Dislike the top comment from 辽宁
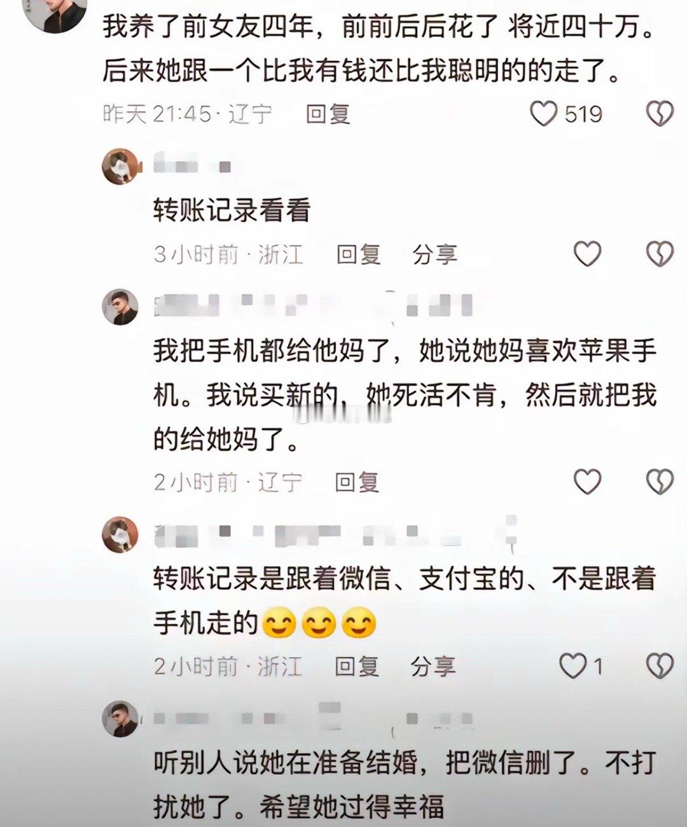Image resolution: width=687 pixels, height=827 pixels. [x=660, y=114]
